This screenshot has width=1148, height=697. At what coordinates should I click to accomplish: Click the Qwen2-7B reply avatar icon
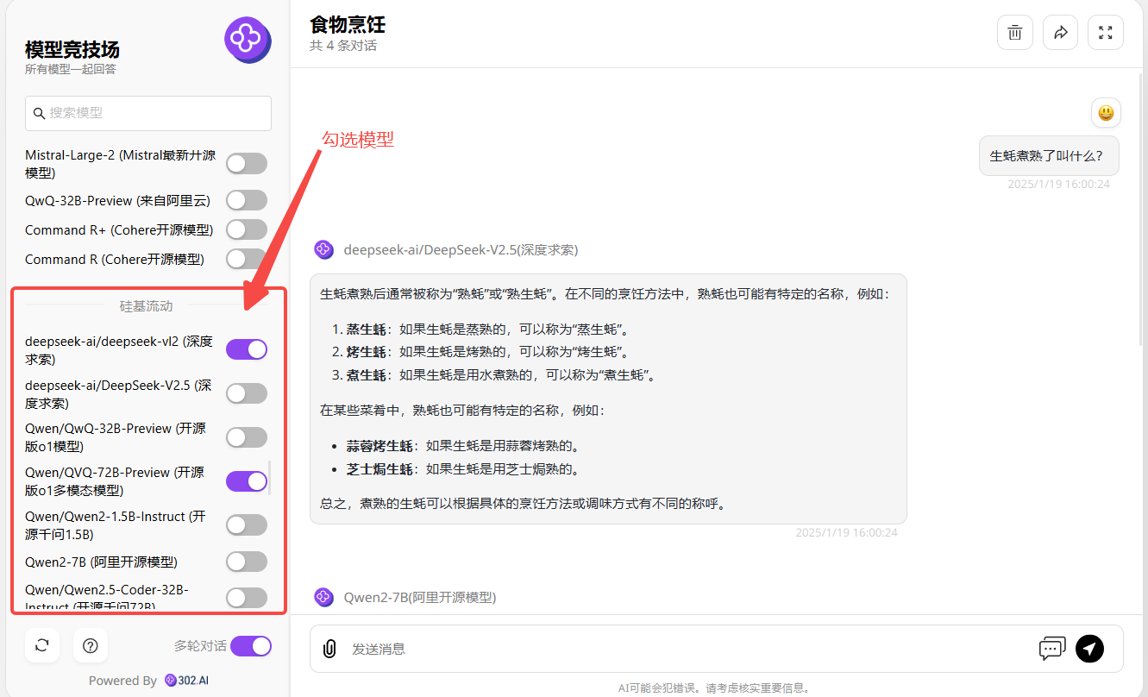click(x=323, y=597)
